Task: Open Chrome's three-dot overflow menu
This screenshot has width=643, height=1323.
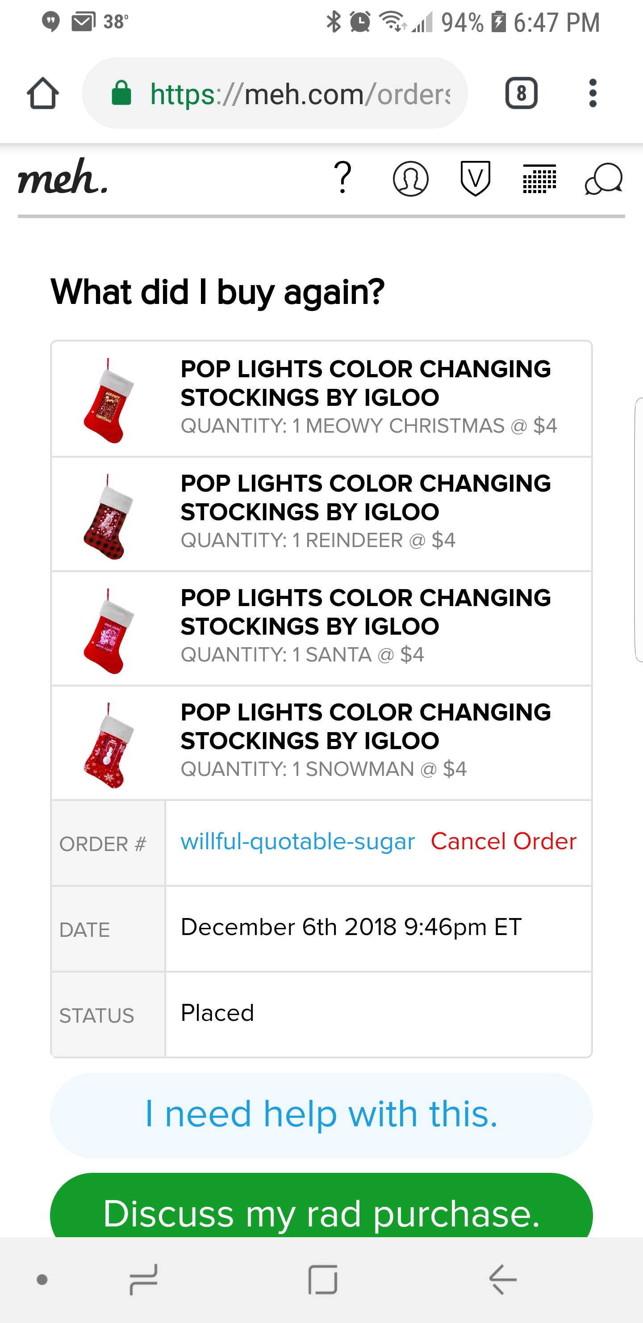Action: point(593,93)
